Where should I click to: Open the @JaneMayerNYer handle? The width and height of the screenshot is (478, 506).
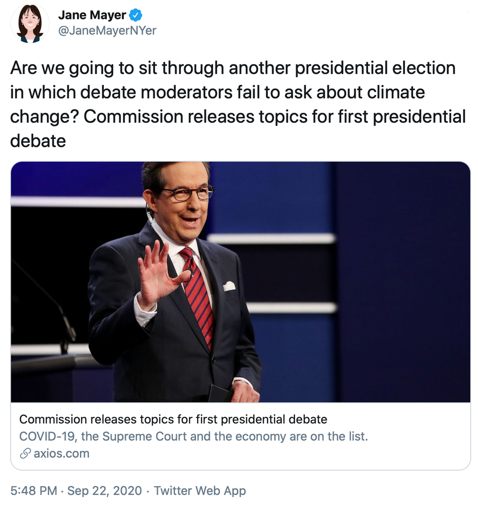pos(107,30)
